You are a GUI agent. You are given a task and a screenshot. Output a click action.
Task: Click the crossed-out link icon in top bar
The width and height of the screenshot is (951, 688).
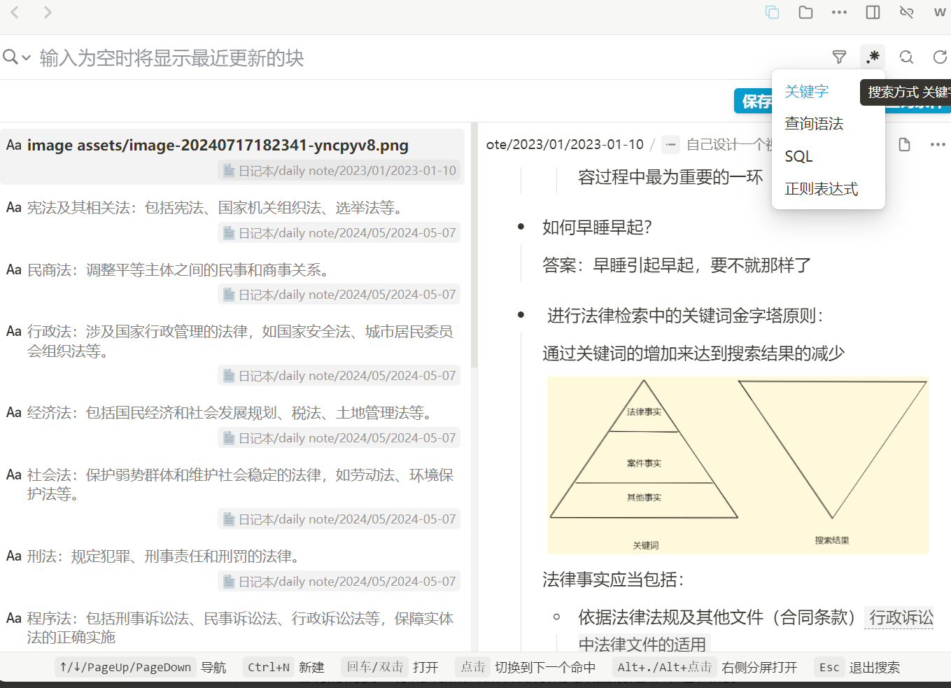[906, 12]
